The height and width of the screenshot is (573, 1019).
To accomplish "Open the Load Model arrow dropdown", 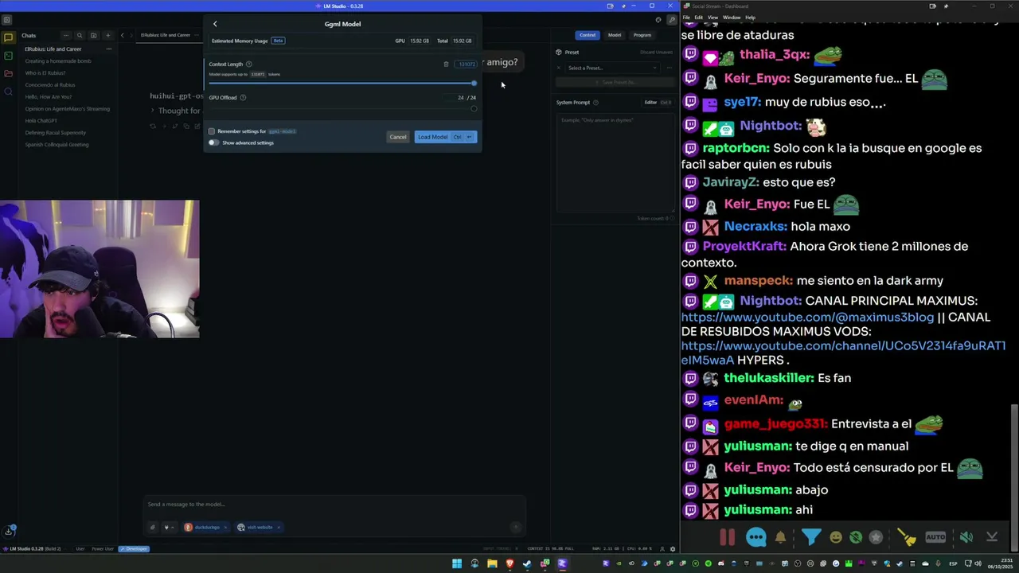I will click(469, 137).
